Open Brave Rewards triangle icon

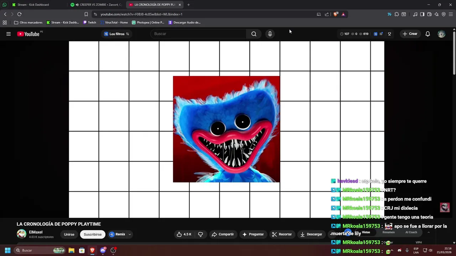[343, 14]
